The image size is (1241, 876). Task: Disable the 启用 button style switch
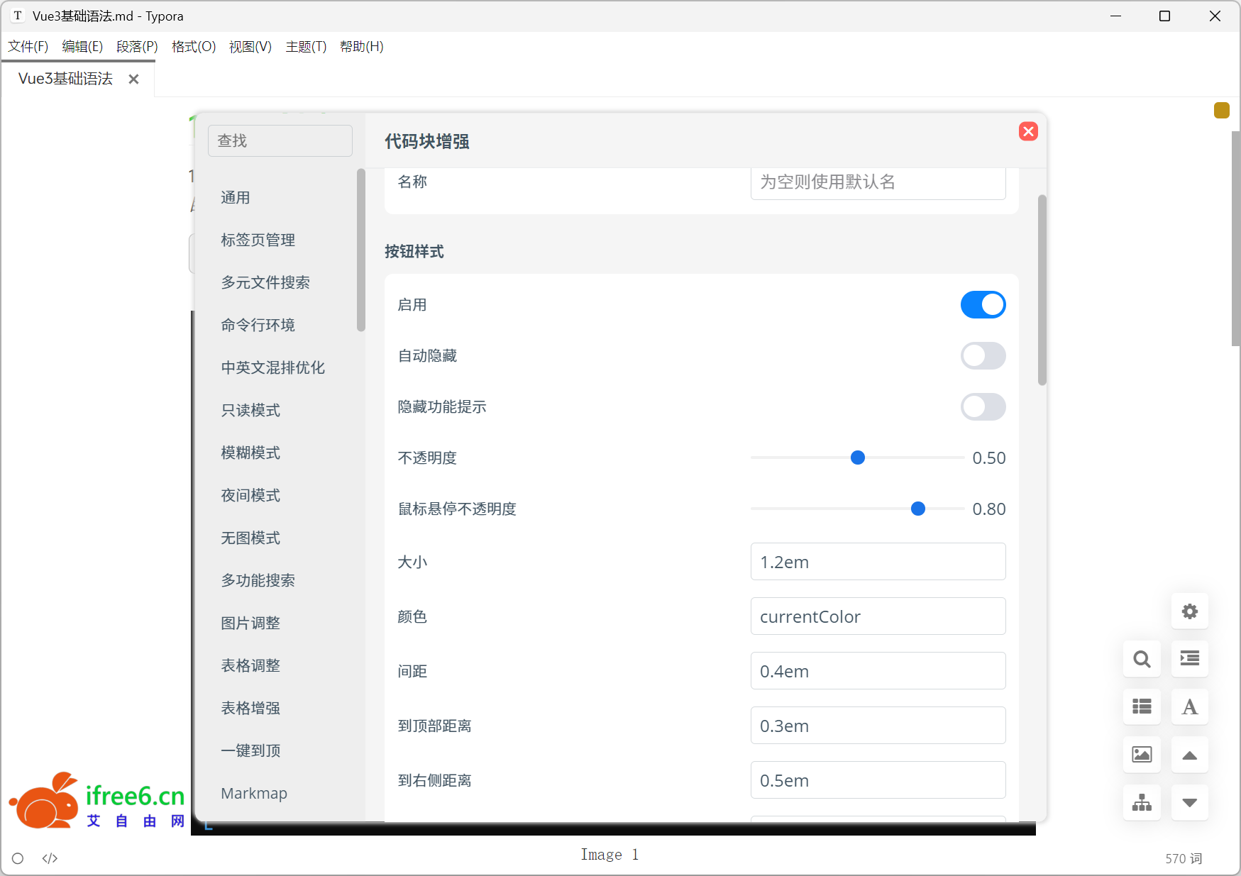pos(983,305)
